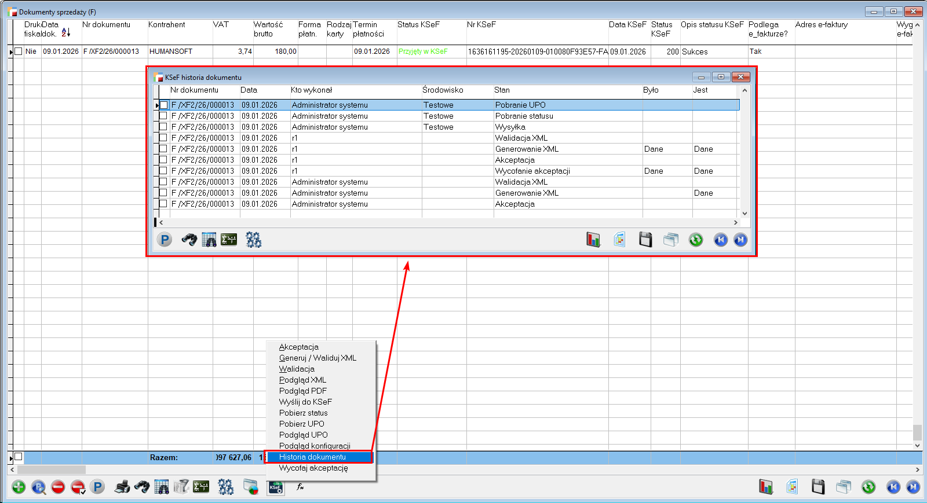Screen dimensions: 927x503
Task: Click the main window horizontal scrollbar thumb
Action: [51, 469]
